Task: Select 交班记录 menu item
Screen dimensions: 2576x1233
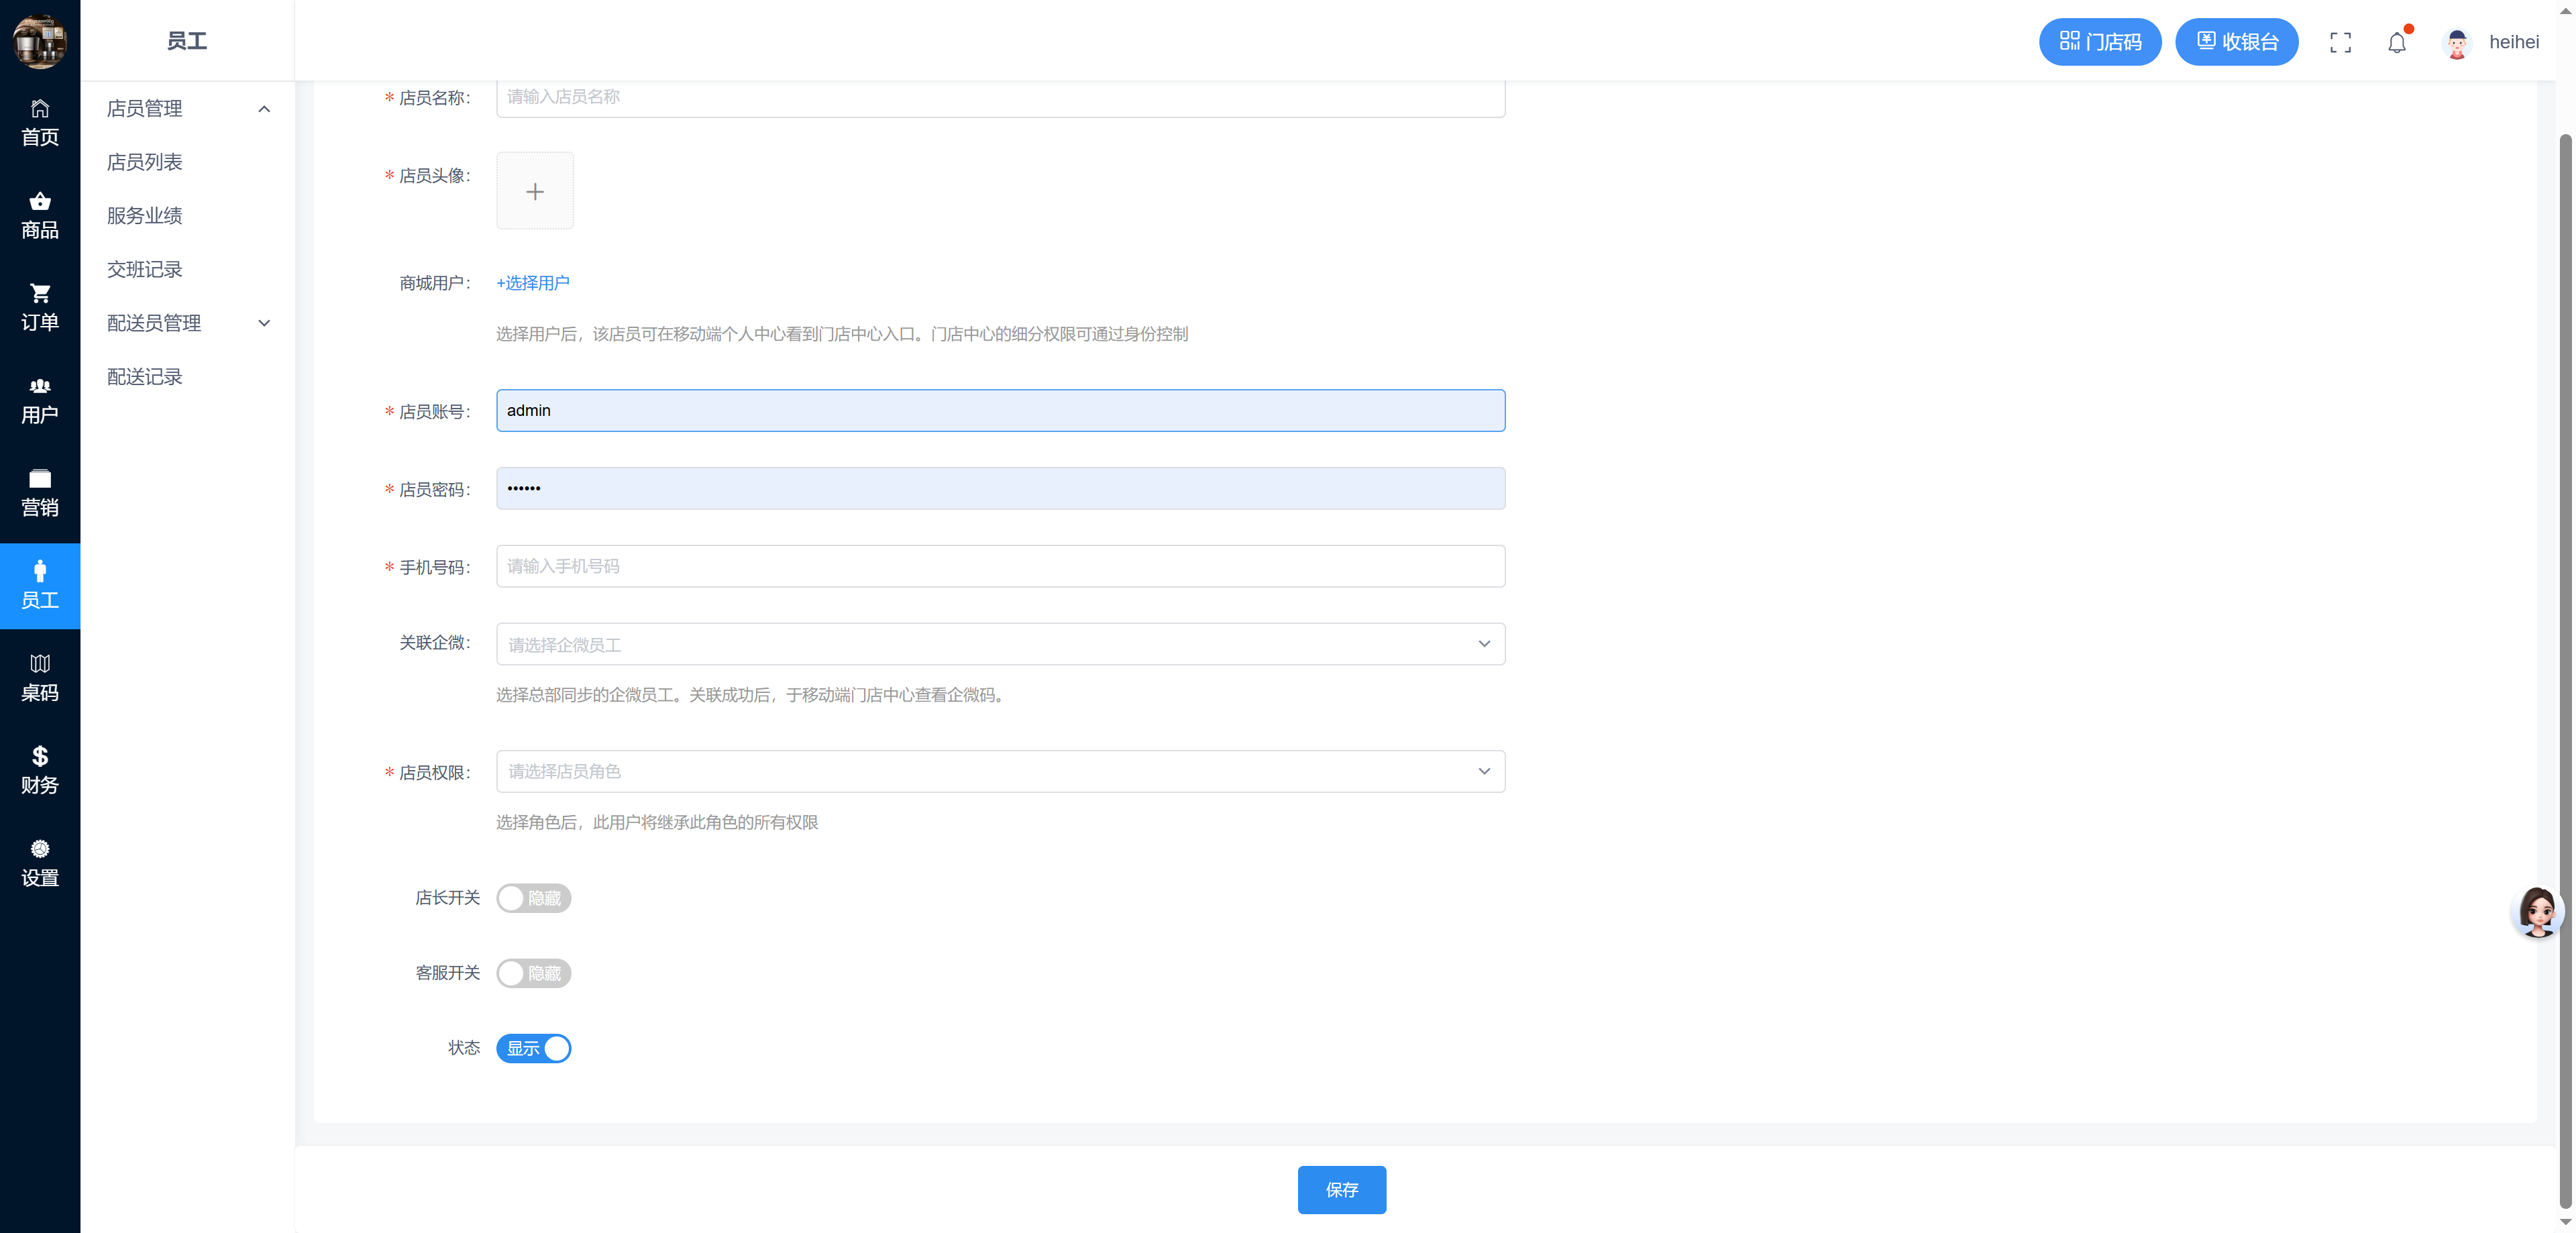Action: click(x=145, y=269)
